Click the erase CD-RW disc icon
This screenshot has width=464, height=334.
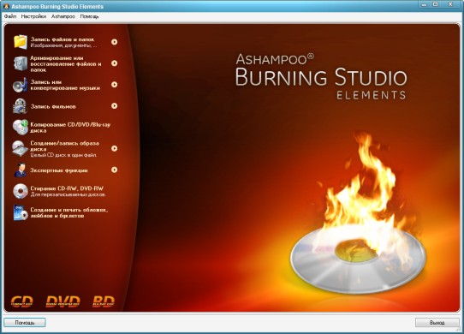tap(21, 191)
